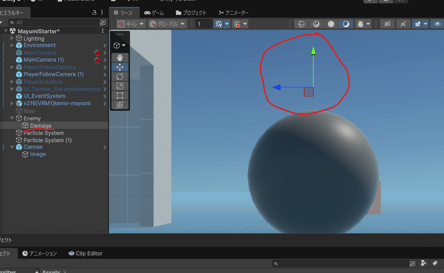Switch to the ゲーム tab
Image resolution: width=444 pixels, height=273 pixels.
click(154, 13)
